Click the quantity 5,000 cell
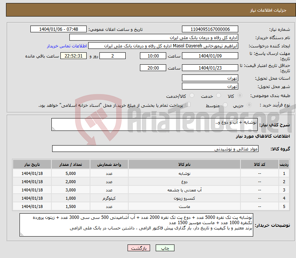 point(71,173)
